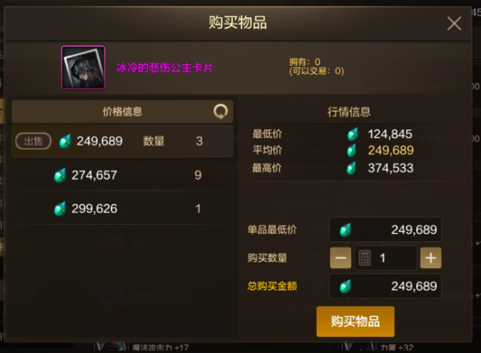
Task: Open the calculator keypad for quantity
Action: (365, 258)
